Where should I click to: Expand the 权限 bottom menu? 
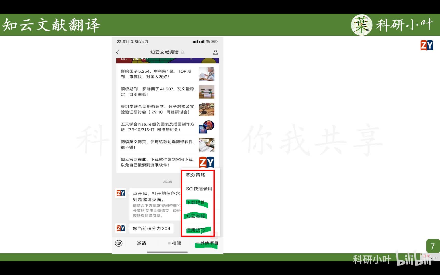click(x=175, y=243)
